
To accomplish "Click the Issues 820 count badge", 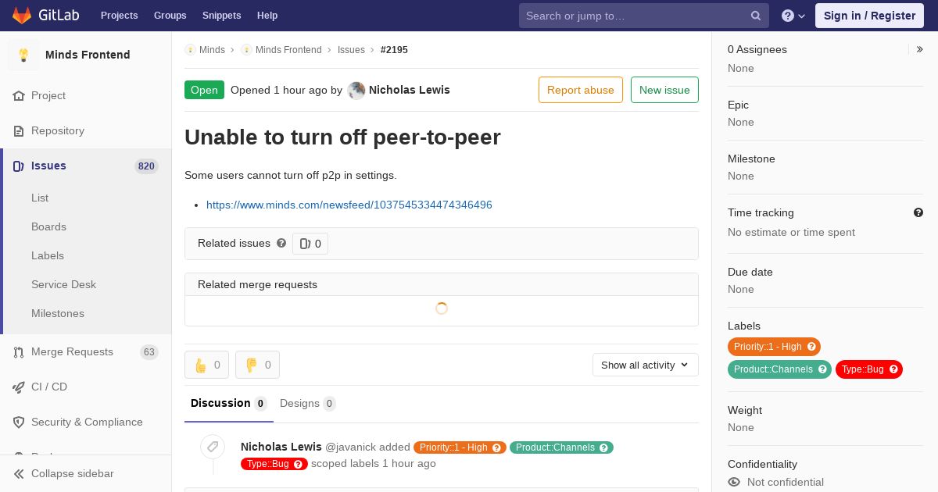I will pos(146,166).
